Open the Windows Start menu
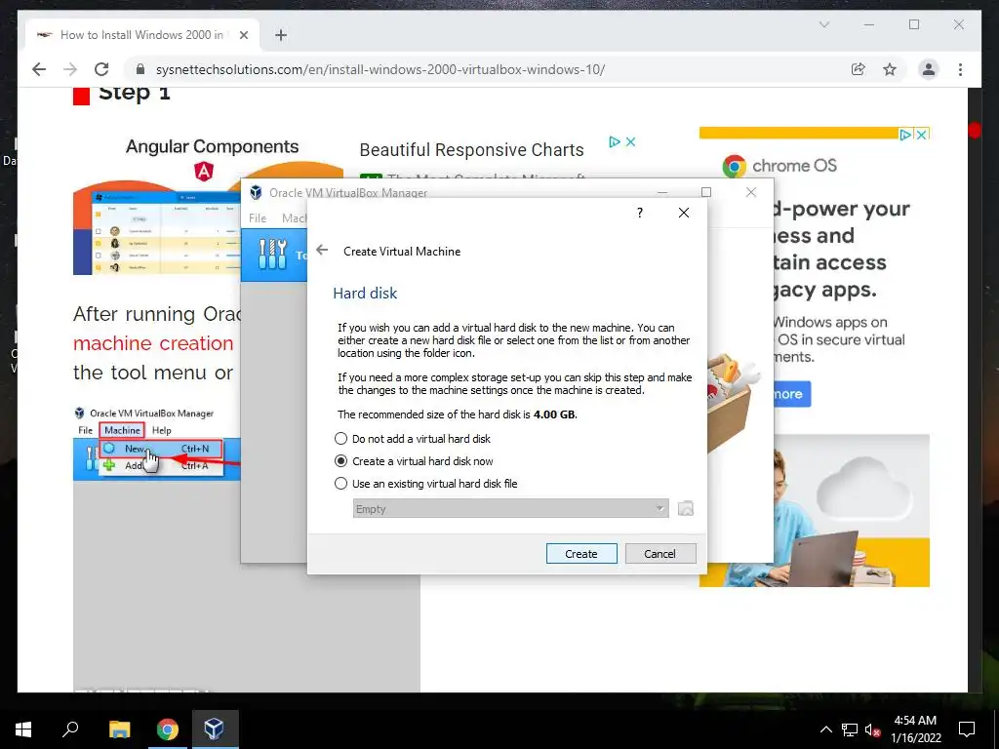 (23, 729)
